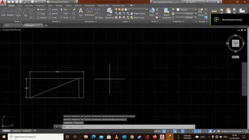Activate the Trim command
Screen dimensions: 249x140
pos(64,9)
